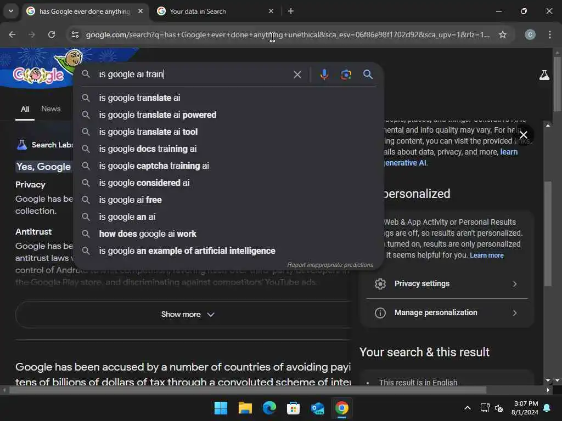Open the Privacy settings chevron arrow
The height and width of the screenshot is (421, 562).
514,284
